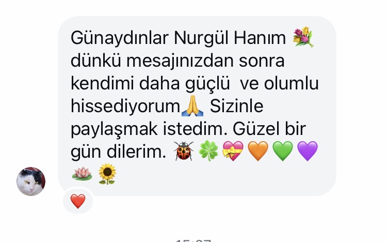
Task: Click the four-leaf clover emoji
Action: pos(208,151)
